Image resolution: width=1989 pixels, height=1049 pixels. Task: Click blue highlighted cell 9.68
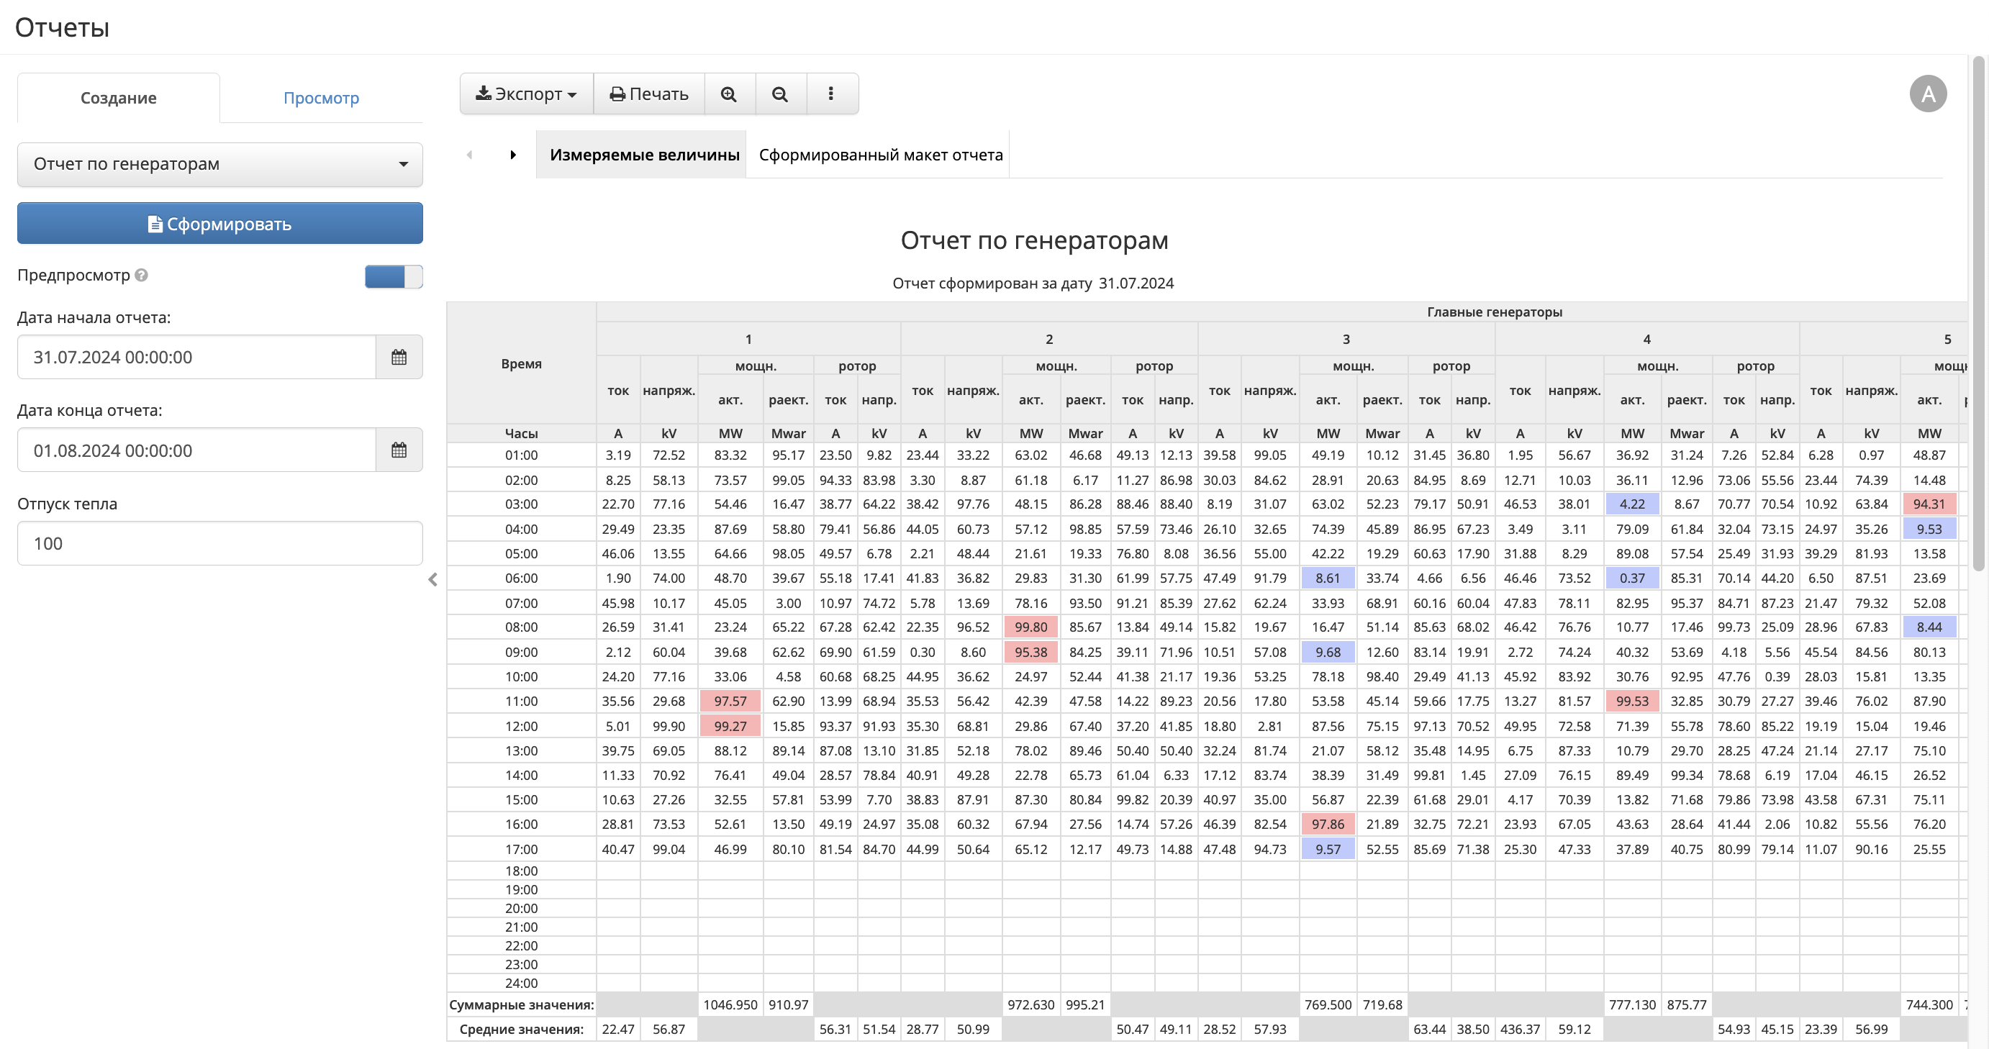1328,653
